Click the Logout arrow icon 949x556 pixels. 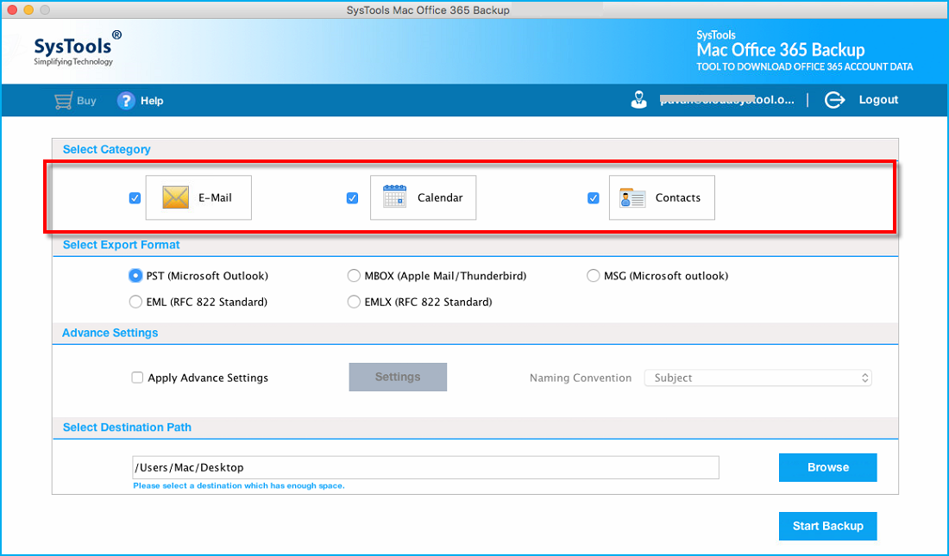point(834,100)
